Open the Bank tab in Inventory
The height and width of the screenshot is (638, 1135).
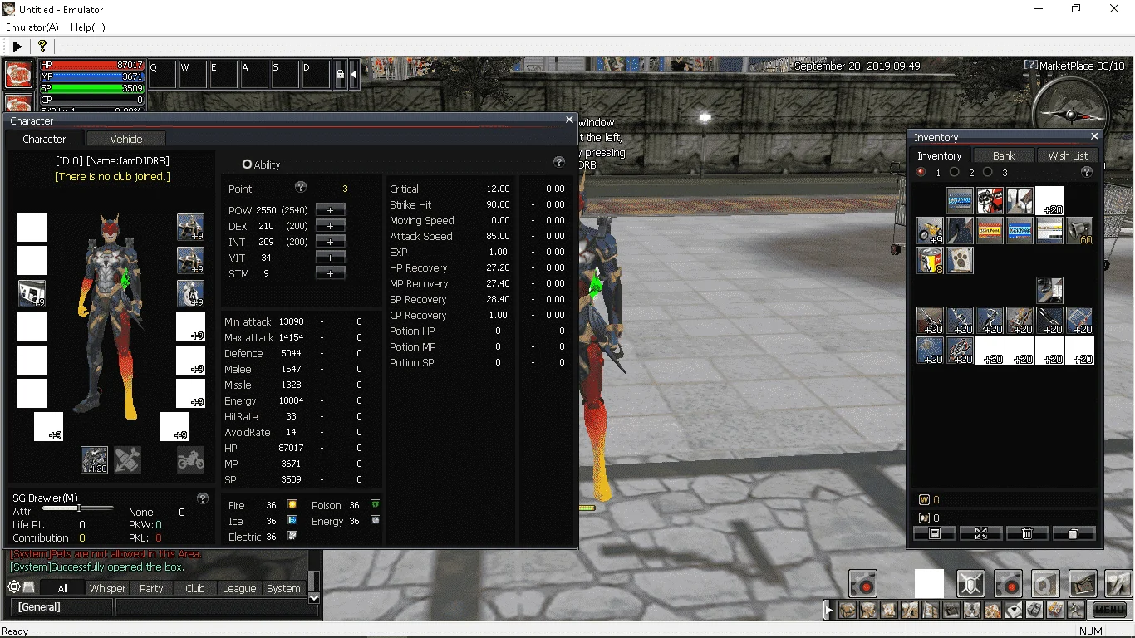click(x=1004, y=155)
